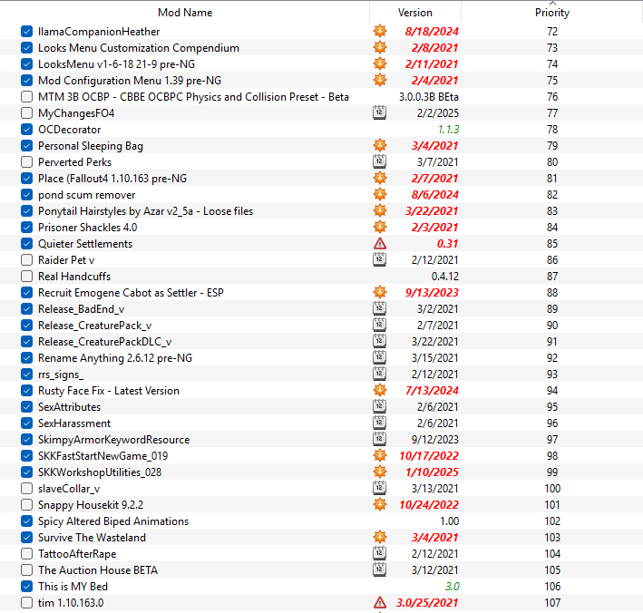Screen dimensions: 643x613
Task: Click version 1.00 of Spicy Altered Biped Animations
Action: coord(449,521)
